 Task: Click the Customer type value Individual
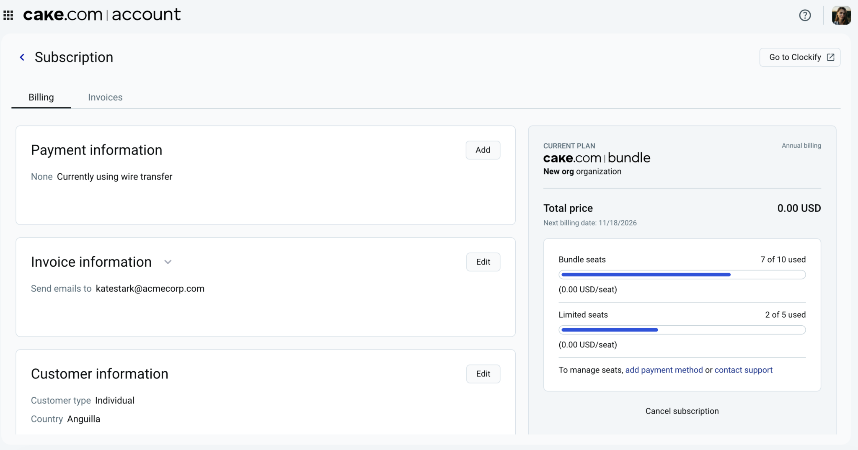point(115,401)
